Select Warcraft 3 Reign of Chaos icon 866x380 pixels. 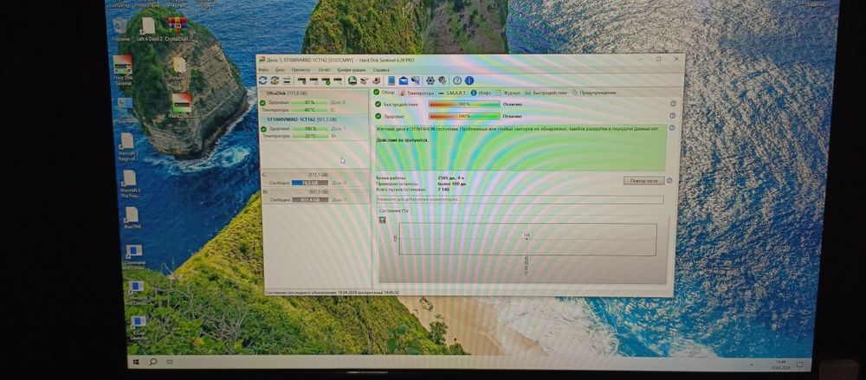coord(127,146)
